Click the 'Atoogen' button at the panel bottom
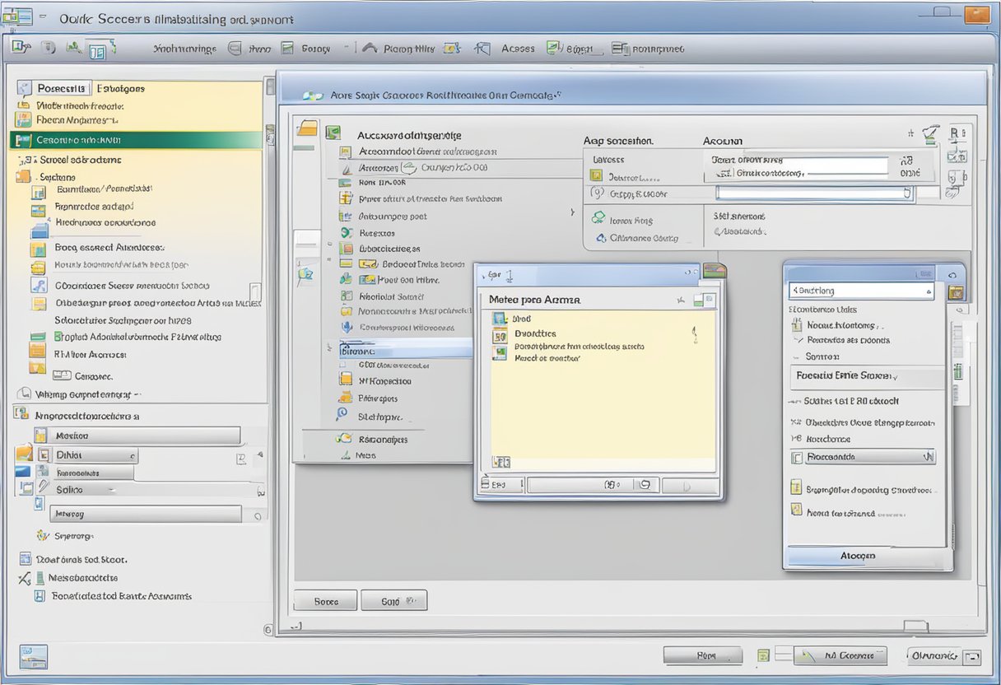The height and width of the screenshot is (685, 1001). click(x=858, y=556)
